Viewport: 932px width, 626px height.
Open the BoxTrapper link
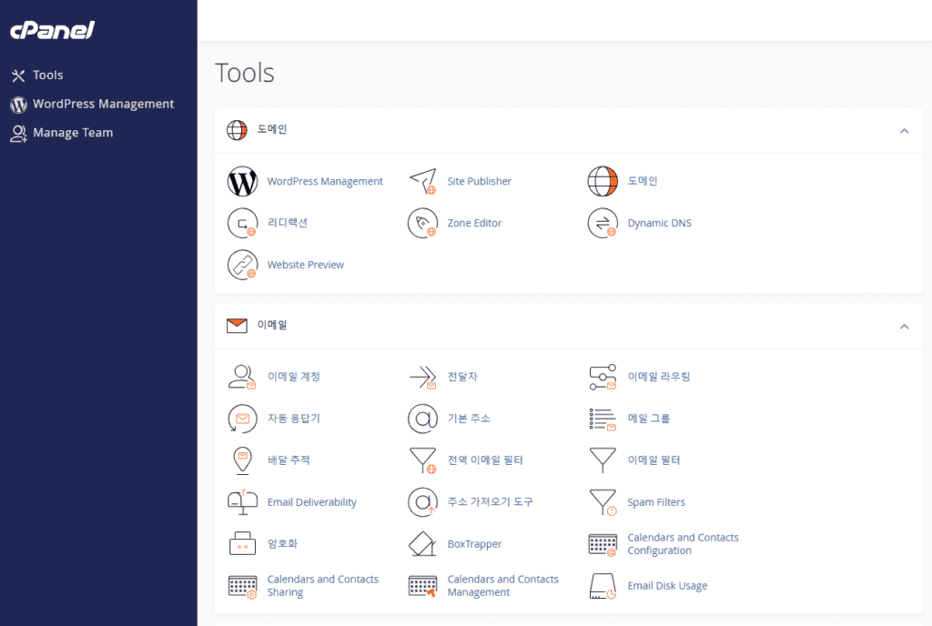pos(474,543)
